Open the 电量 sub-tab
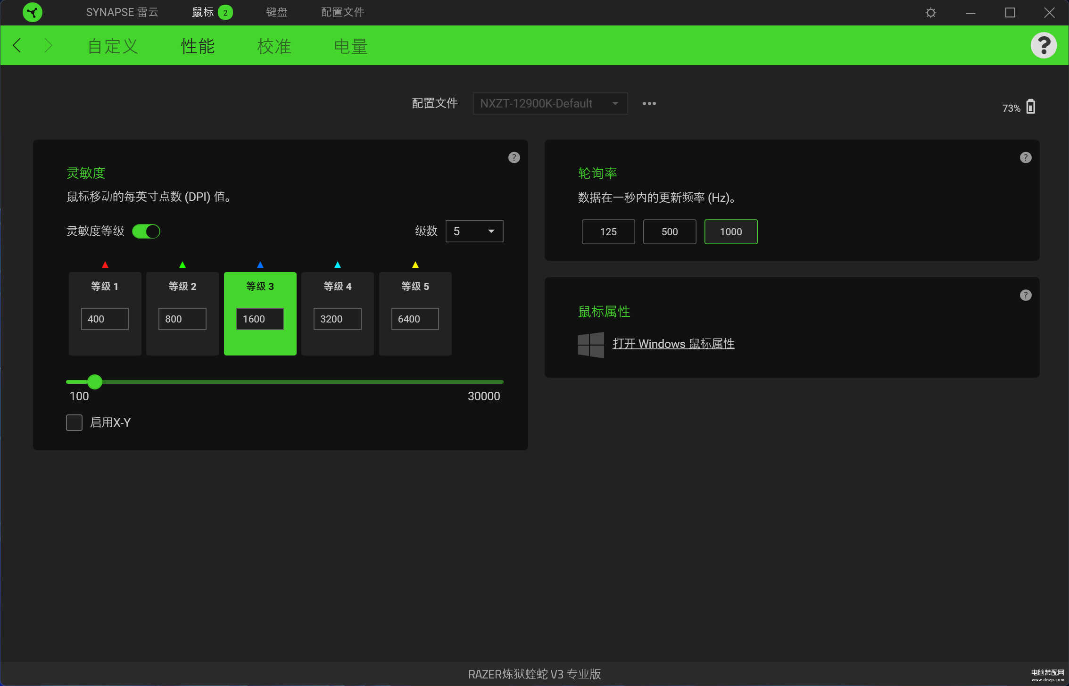1069x686 pixels. pyautogui.click(x=351, y=46)
